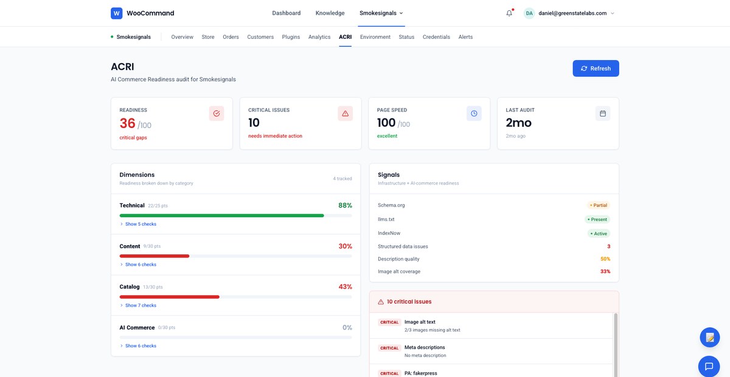
Task: Expand Show 6 checks under Content
Action: 138,265
